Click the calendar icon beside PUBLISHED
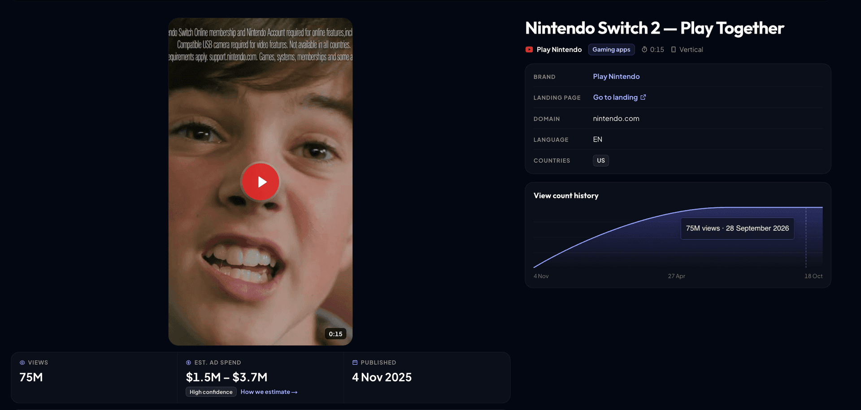 pos(355,363)
